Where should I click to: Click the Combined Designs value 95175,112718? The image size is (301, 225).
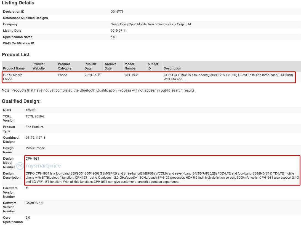coord(36,138)
